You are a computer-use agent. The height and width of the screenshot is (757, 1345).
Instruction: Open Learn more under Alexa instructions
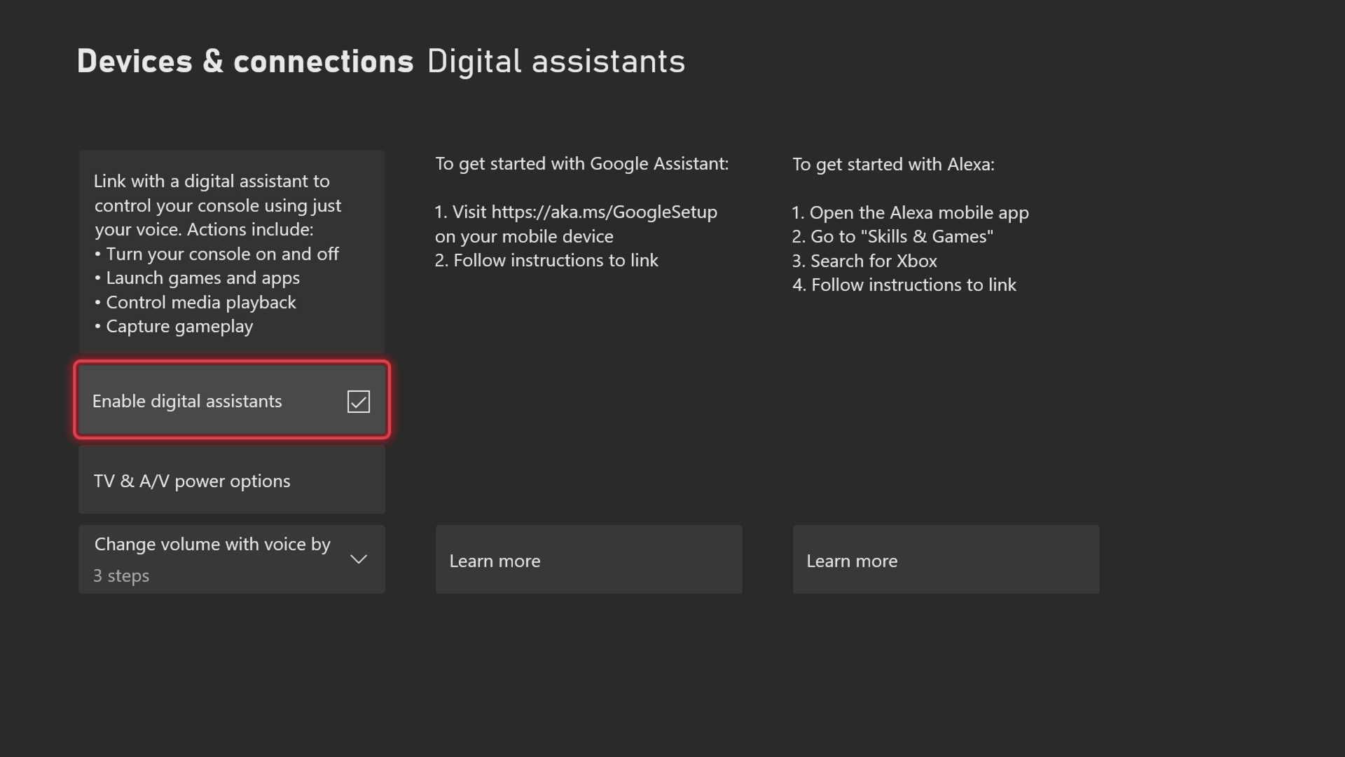pos(946,560)
